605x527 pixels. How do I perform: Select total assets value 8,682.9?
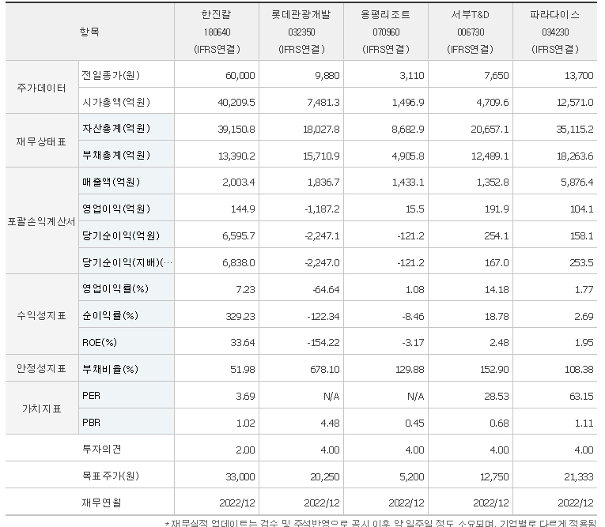pyautogui.click(x=408, y=129)
